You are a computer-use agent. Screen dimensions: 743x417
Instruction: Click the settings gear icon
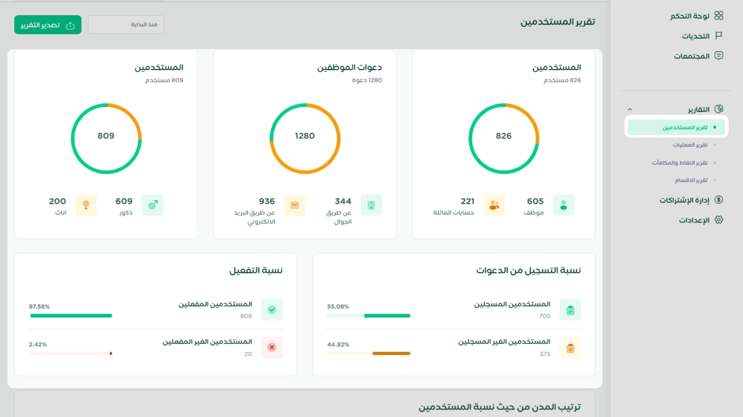tap(719, 220)
